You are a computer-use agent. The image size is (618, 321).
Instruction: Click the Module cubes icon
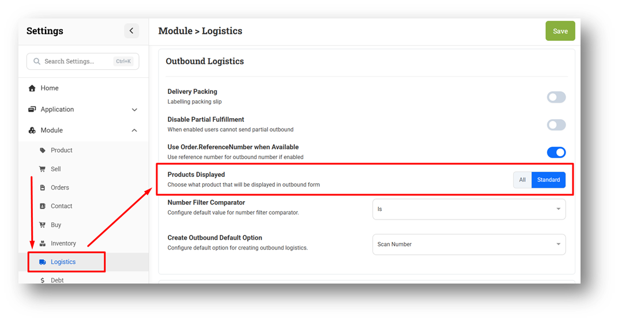tap(32, 130)
